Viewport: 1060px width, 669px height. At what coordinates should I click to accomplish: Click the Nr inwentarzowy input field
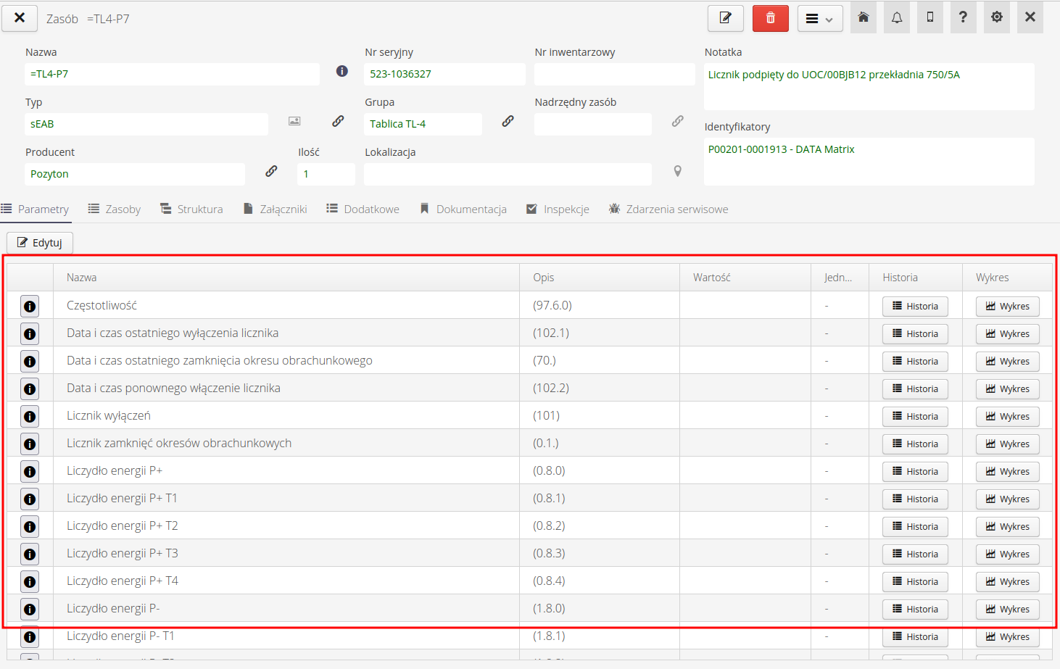pos(614,74)
